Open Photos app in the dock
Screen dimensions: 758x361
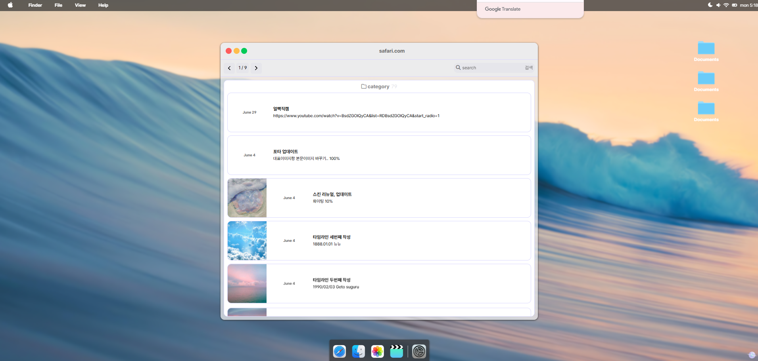(378, 351)
